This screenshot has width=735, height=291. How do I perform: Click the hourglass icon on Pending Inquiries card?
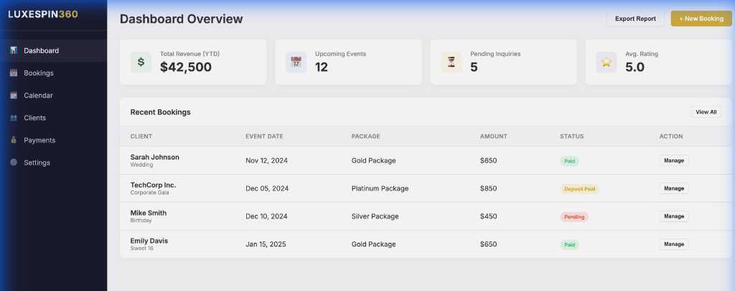(x=451, y=62)
